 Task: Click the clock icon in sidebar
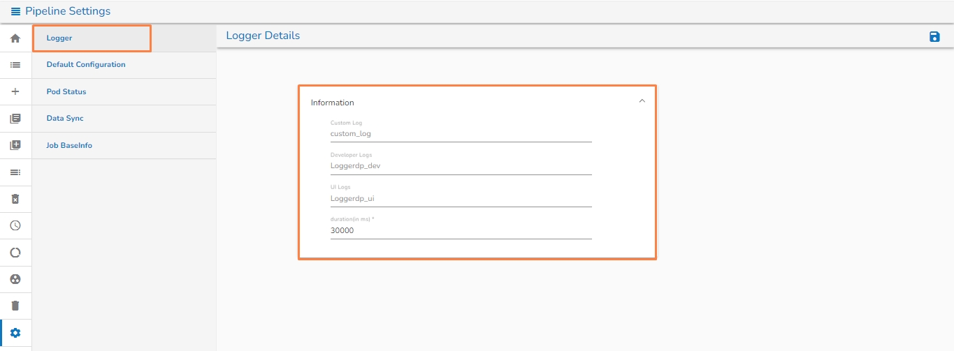point(15,225)
